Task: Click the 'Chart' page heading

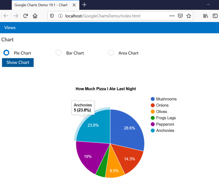Action: 7,40
